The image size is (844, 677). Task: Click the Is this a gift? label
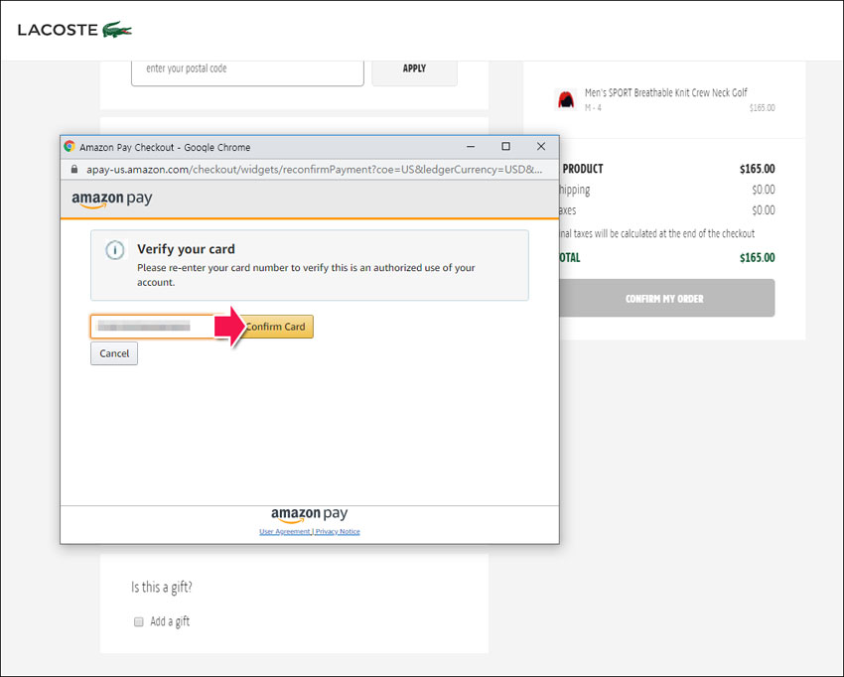pyautogui.click(x=162, y=587)
